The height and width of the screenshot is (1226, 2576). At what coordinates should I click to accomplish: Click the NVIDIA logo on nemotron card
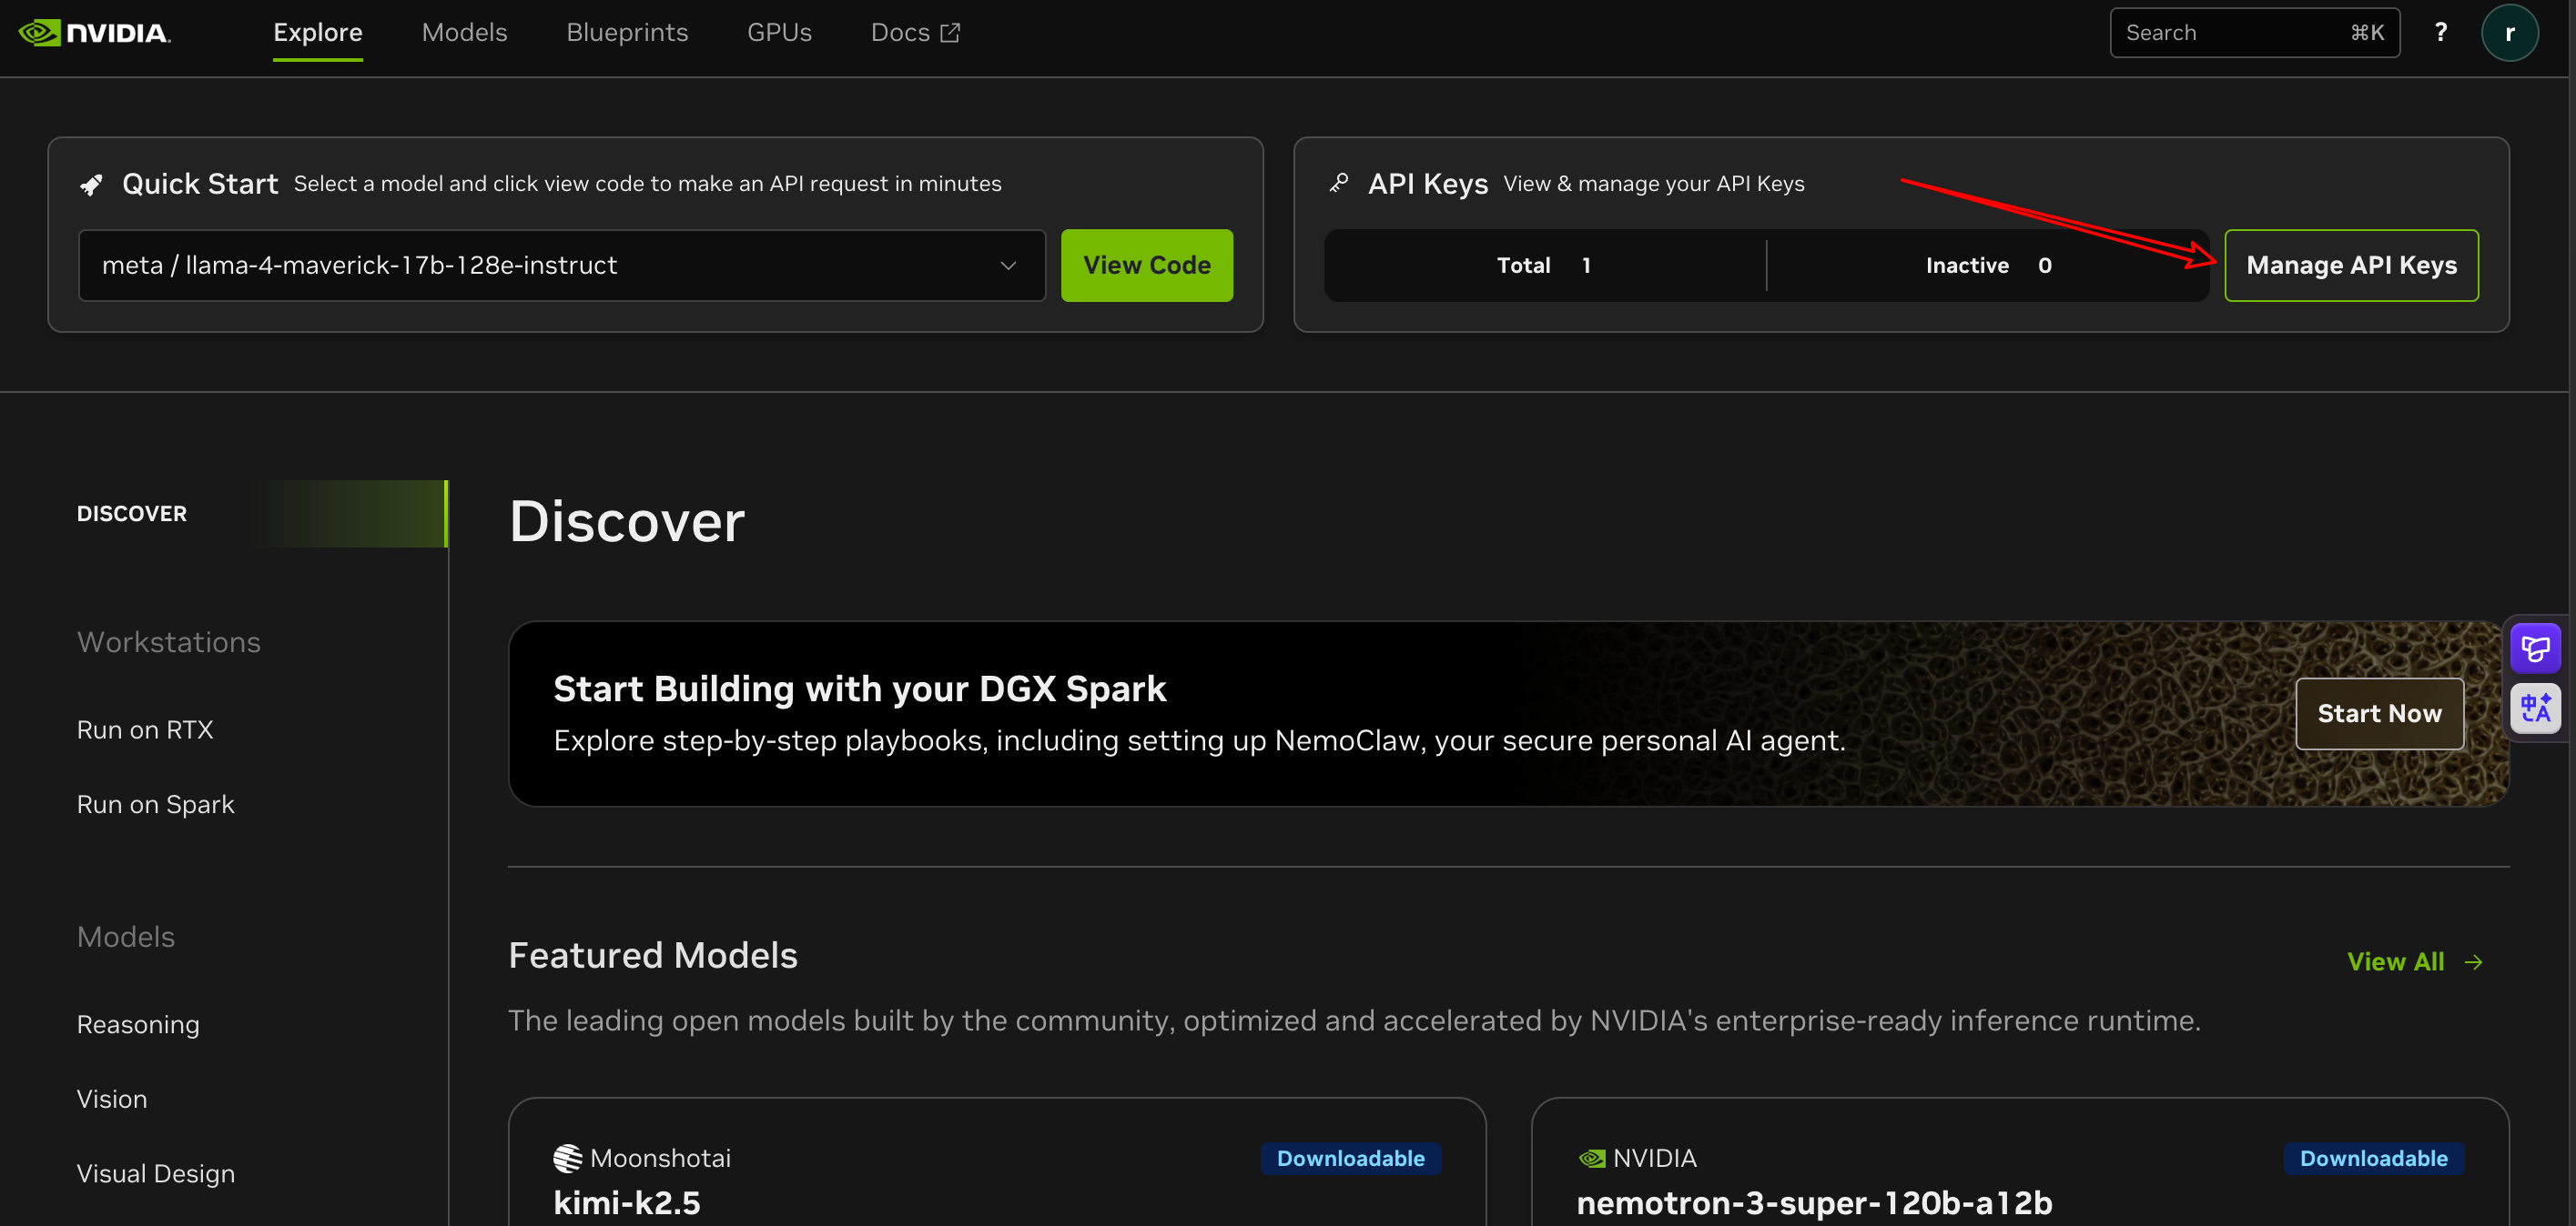1591,1158
